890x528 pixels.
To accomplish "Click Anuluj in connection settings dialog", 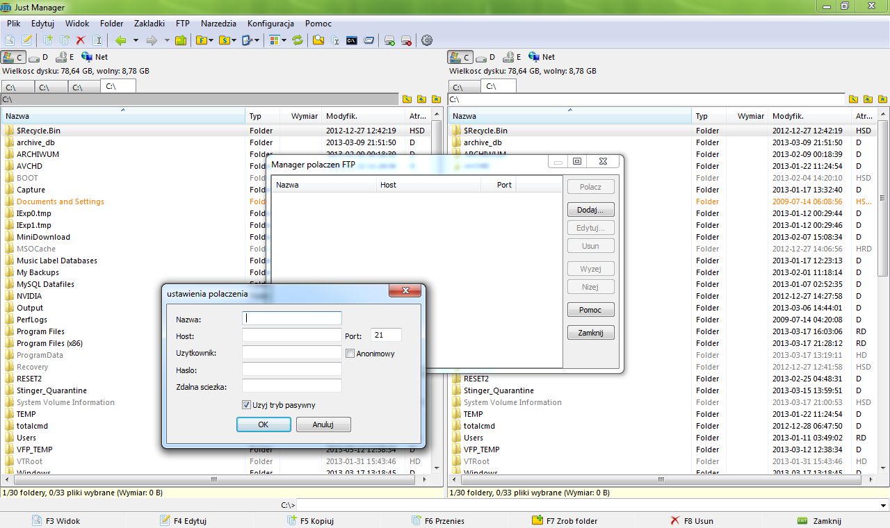I will 323,424.
